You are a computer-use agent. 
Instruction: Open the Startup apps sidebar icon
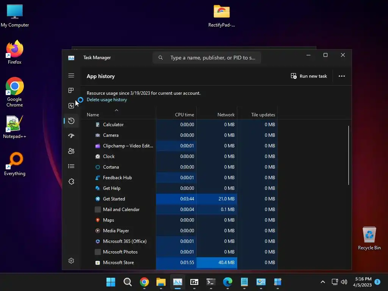click(71, 136)
